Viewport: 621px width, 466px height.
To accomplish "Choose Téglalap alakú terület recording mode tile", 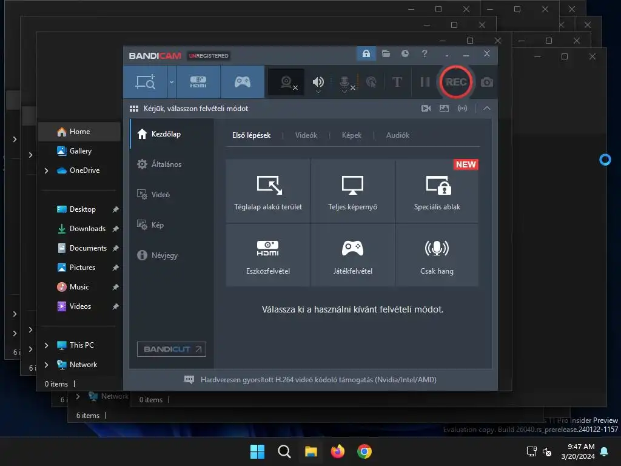I will point(268,191).
